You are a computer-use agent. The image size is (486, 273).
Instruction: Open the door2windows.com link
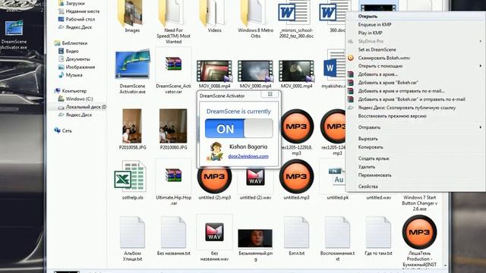(248, 156)
